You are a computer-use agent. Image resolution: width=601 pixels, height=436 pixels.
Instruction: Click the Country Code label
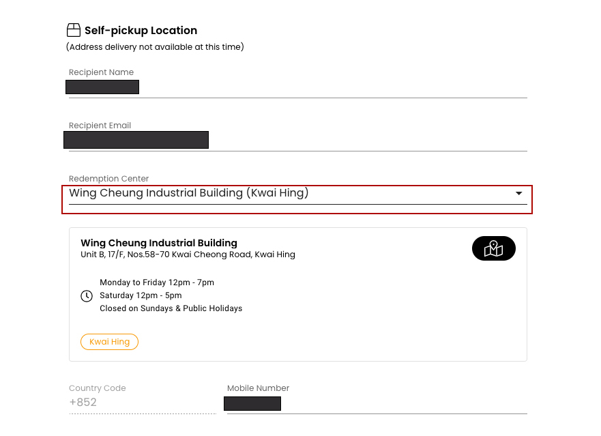[98, 388]
